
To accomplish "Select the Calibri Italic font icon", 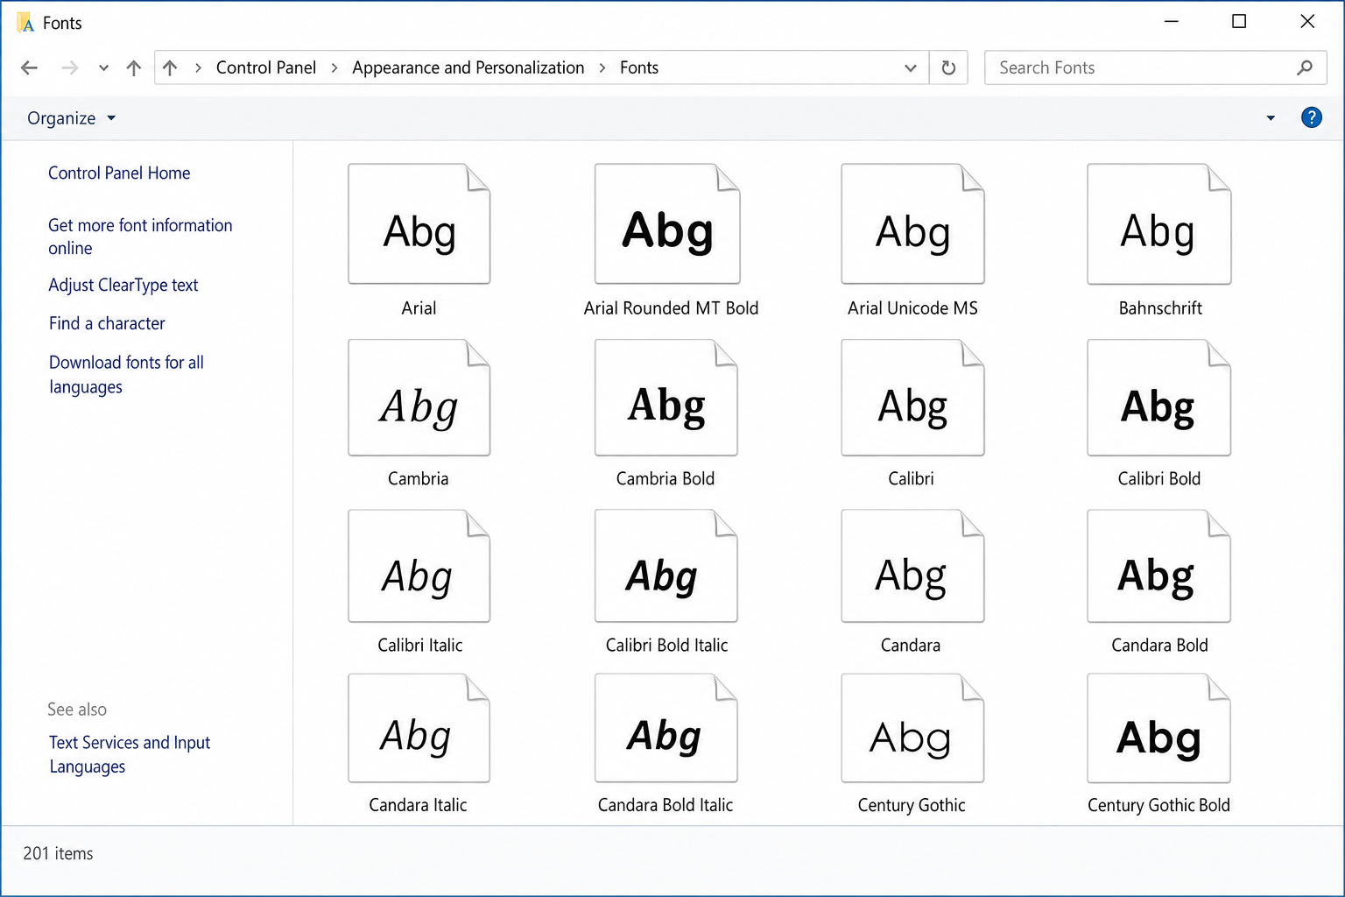I will click(x=419, y=566).
